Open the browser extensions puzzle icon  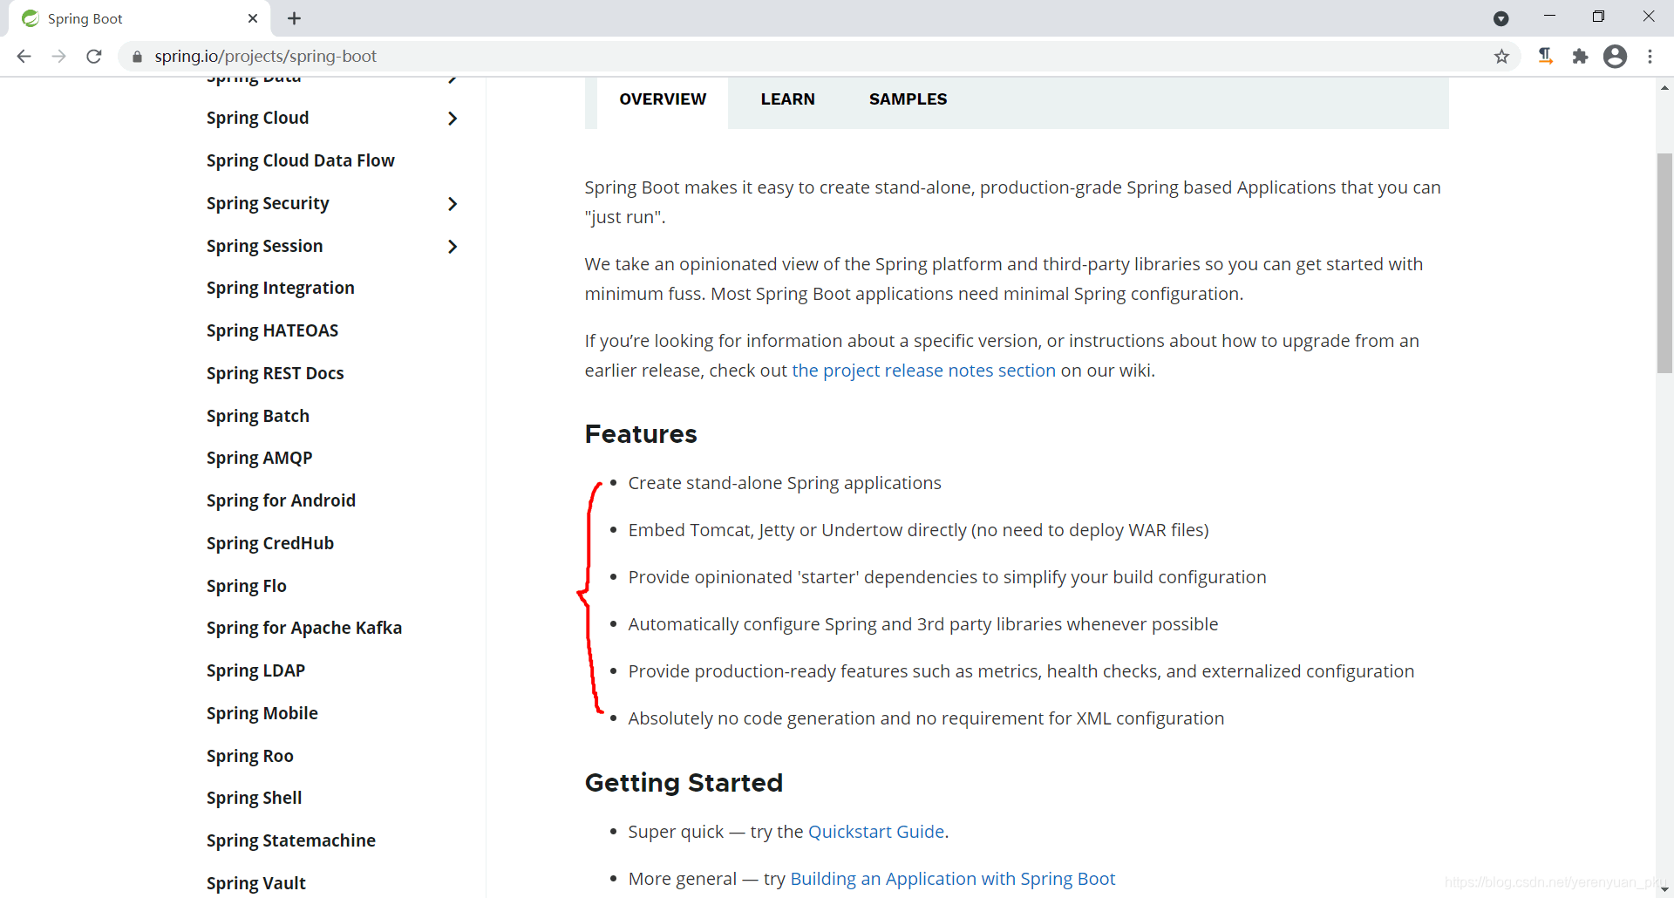[1580, 57]
